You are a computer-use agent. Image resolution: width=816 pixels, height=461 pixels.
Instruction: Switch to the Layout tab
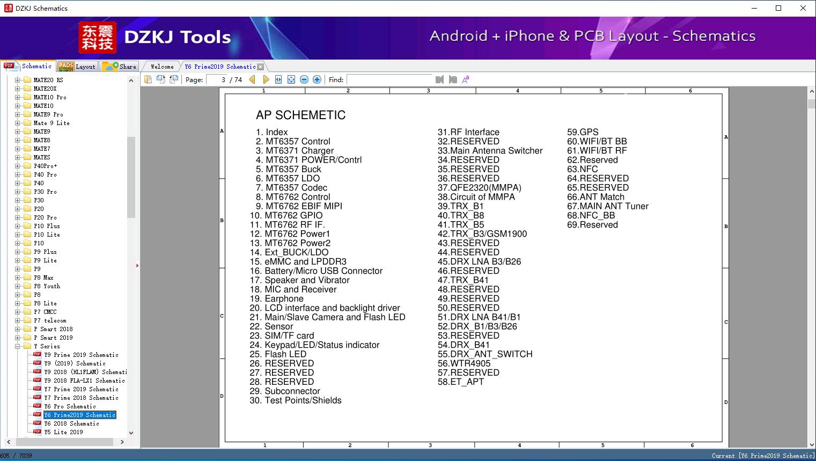pyautogui.click(x=77, y=67)
